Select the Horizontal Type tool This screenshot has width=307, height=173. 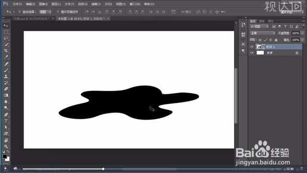pos(6,121)
